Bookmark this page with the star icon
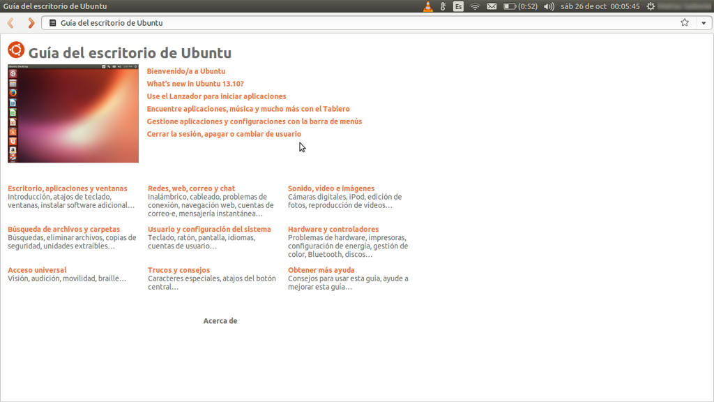This screenshot has width=714, height=402. click(685, 22)
